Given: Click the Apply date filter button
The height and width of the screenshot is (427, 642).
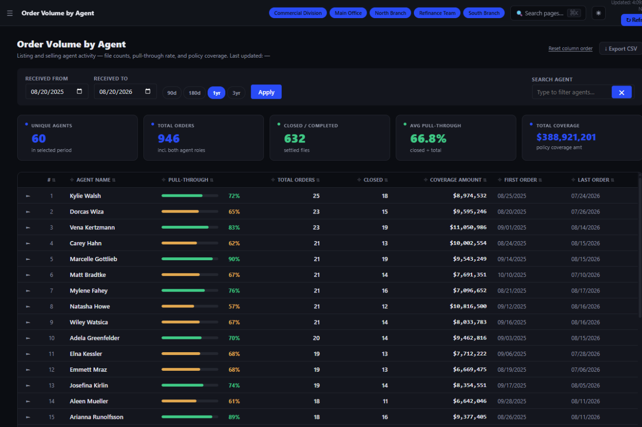Looking at the screenshot, I should (266, 92).
